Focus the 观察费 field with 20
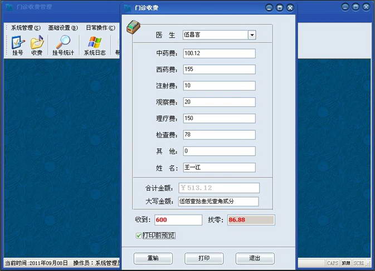The width and height of the screenshot is (375, 271). [x=220, y=102]
